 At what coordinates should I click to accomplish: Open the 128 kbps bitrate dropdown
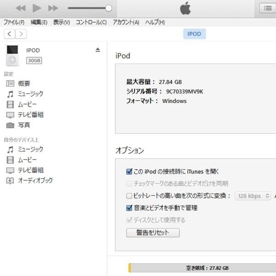coord(253,196)
